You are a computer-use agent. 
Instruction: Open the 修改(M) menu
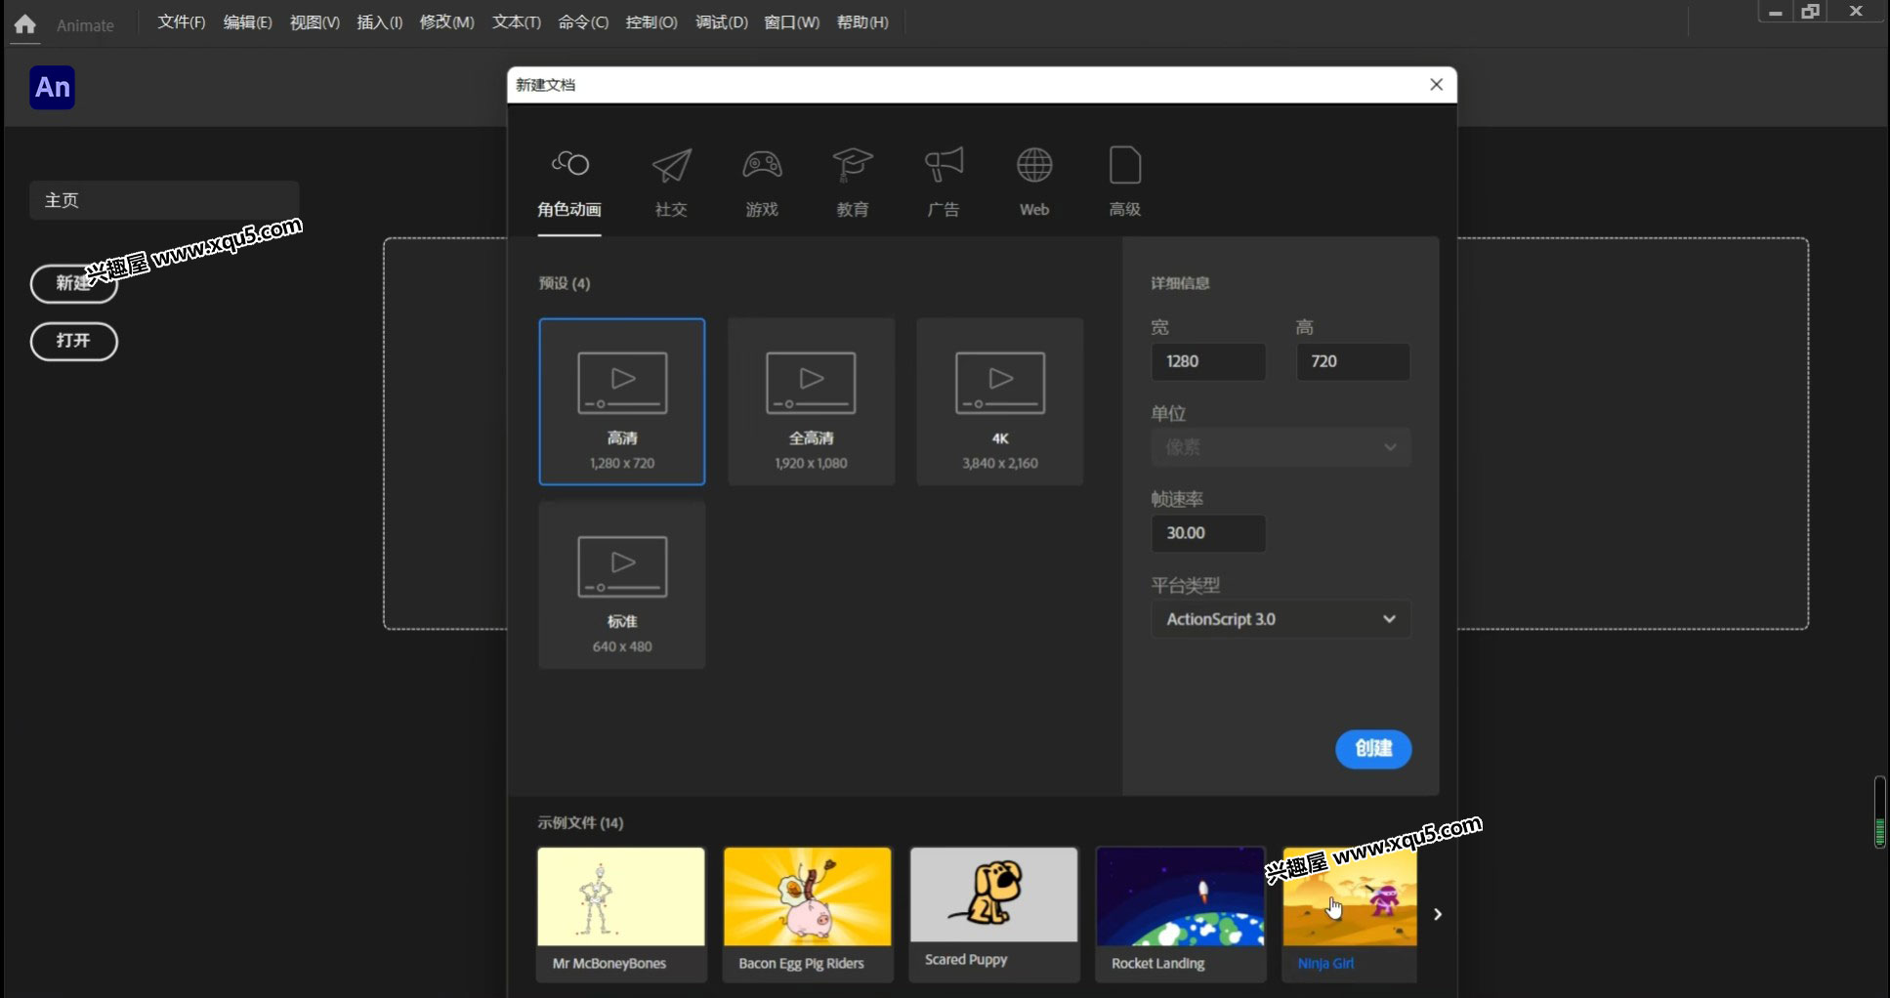point(446,21)
